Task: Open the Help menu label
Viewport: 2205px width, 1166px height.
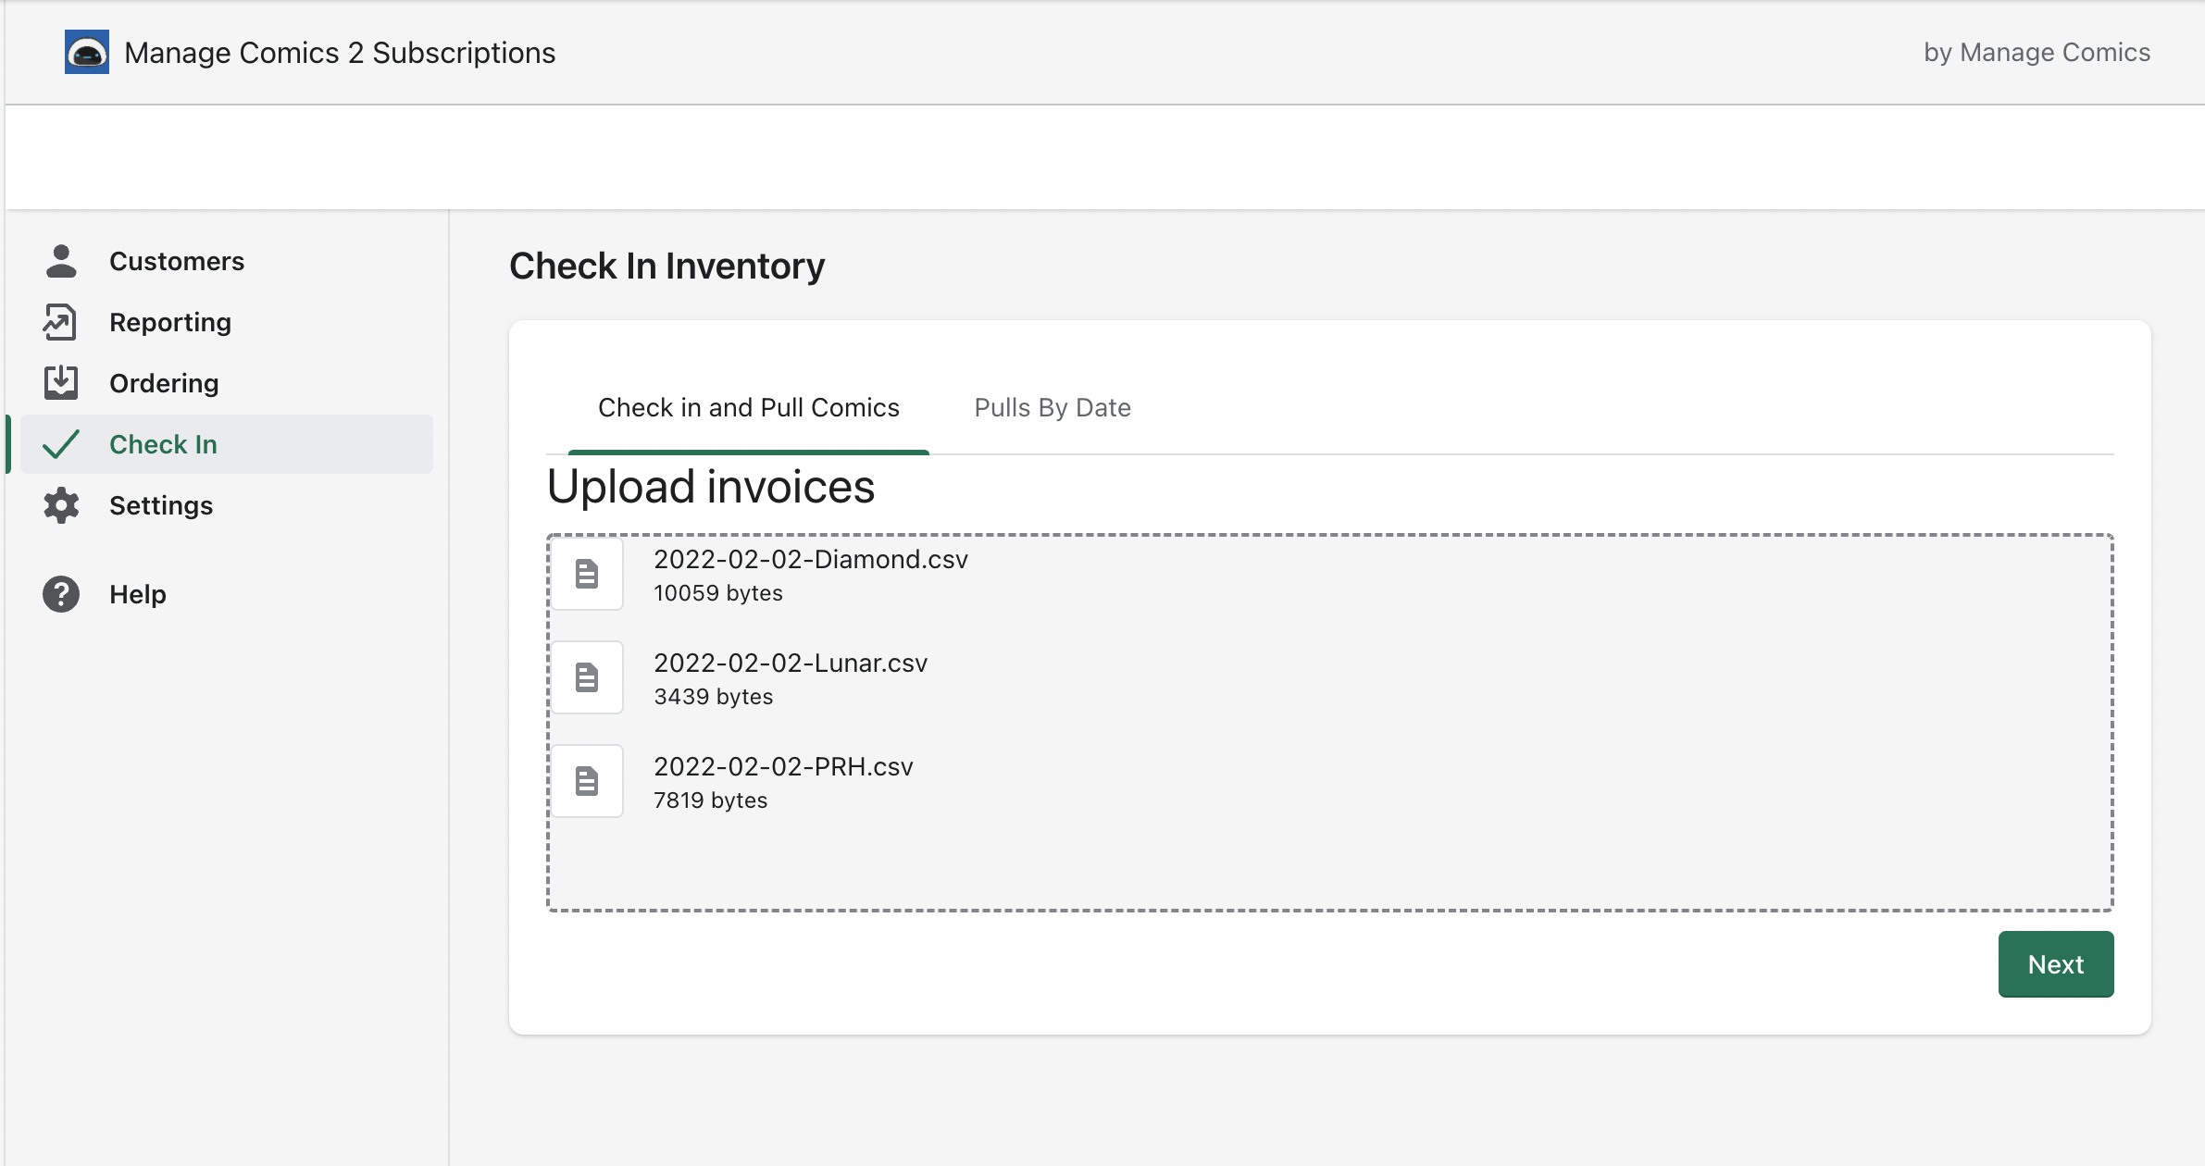Action: coord(138,595)
